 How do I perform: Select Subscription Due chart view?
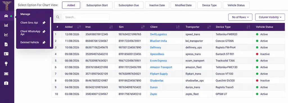(x=129, y=5)
